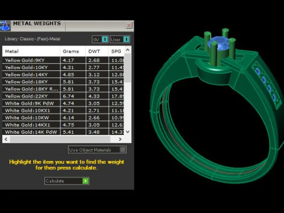Click the horizontal scroll left arrow

click(6, 139)
